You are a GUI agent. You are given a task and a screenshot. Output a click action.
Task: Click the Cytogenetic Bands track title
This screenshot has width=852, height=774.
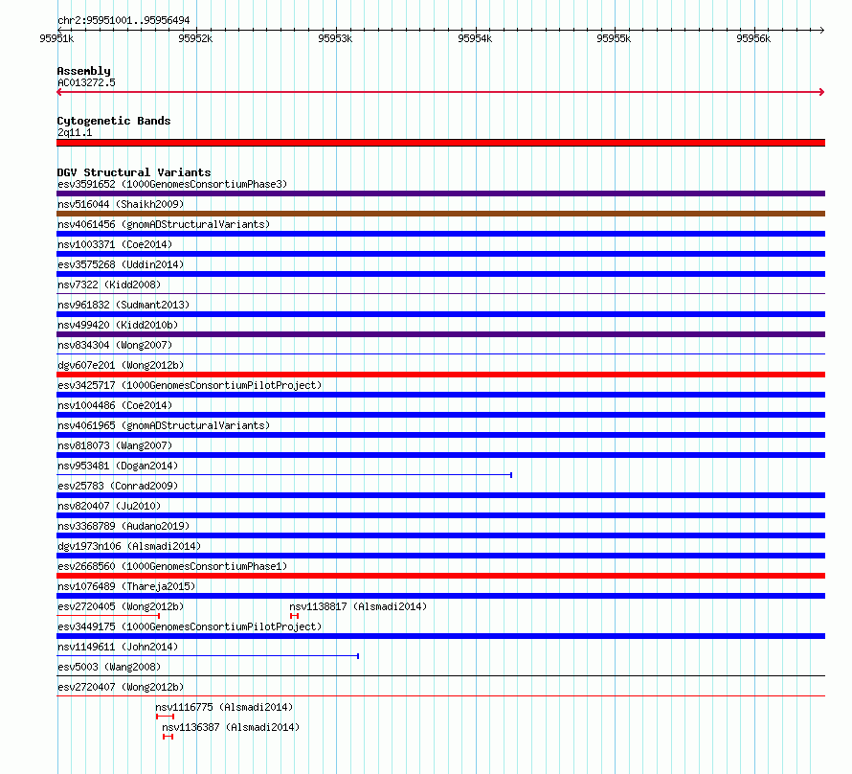click(x=114, y=121)
